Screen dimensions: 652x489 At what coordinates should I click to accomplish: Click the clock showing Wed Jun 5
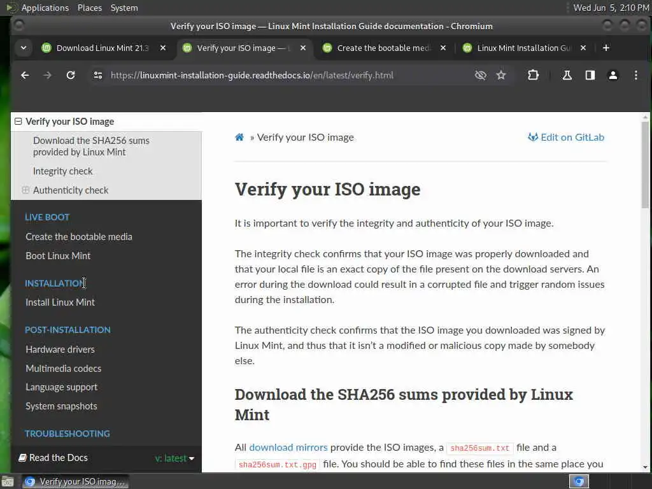point(611,8)
